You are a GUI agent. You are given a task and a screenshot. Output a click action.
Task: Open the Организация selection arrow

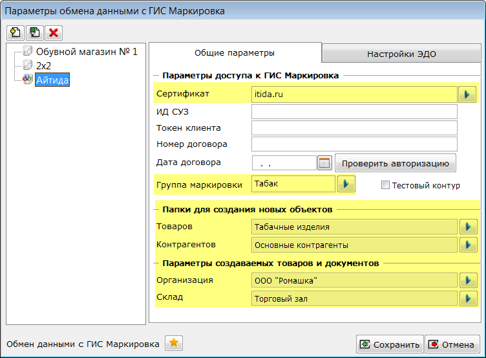(x=469, y=281)
